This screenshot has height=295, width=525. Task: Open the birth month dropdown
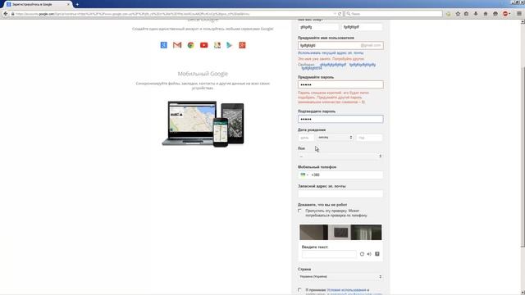(x=335, y=138)
